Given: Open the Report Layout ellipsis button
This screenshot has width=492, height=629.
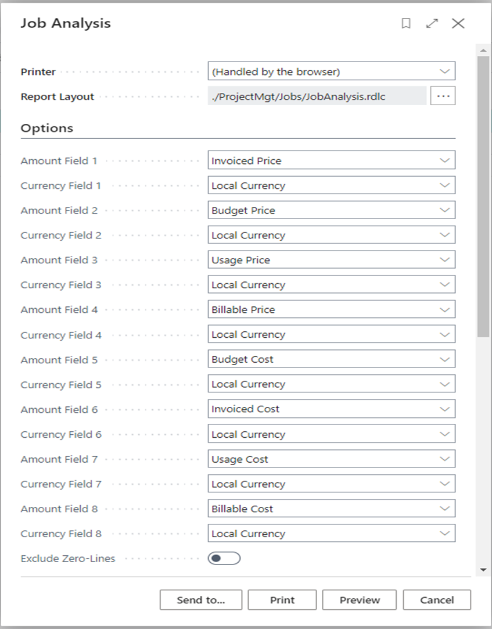Looking at the screenshot, I should click(x=443, y=97).
